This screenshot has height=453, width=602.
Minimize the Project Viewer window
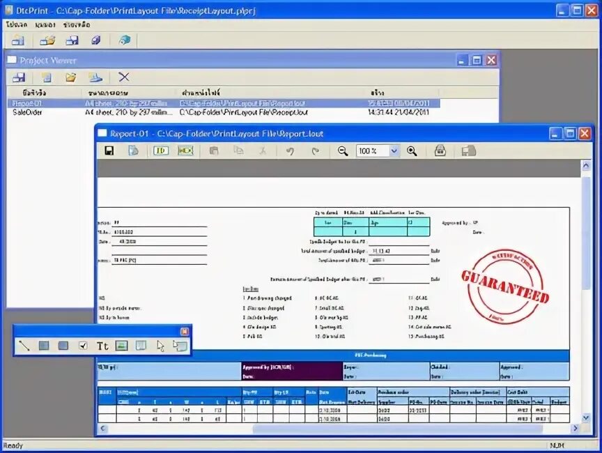[x=462, y=60]
